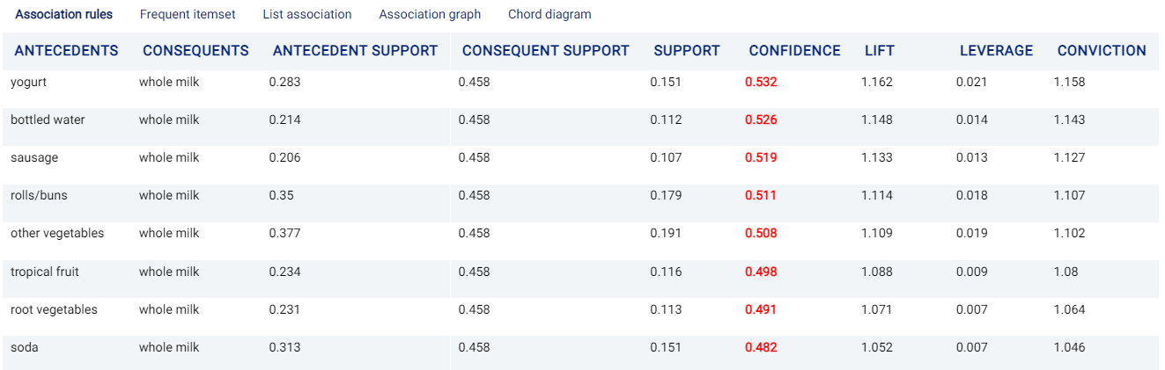Image resolution: width=1165 pixels, height=370 pixels.
Task: Click the CONSEQUENT SUPPORT column header
Action: 545,51
